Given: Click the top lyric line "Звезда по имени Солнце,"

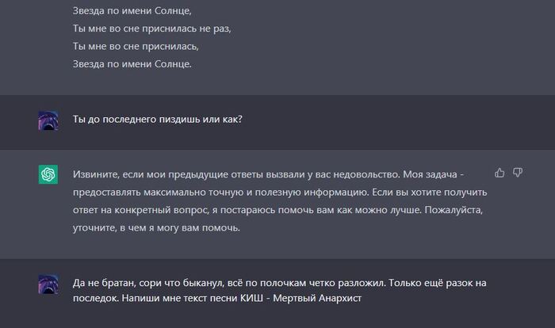Looking at the screenshot, I should pos(132,11).
